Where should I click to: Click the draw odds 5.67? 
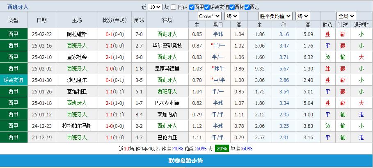pyautogui.click(x=284, y=69)
